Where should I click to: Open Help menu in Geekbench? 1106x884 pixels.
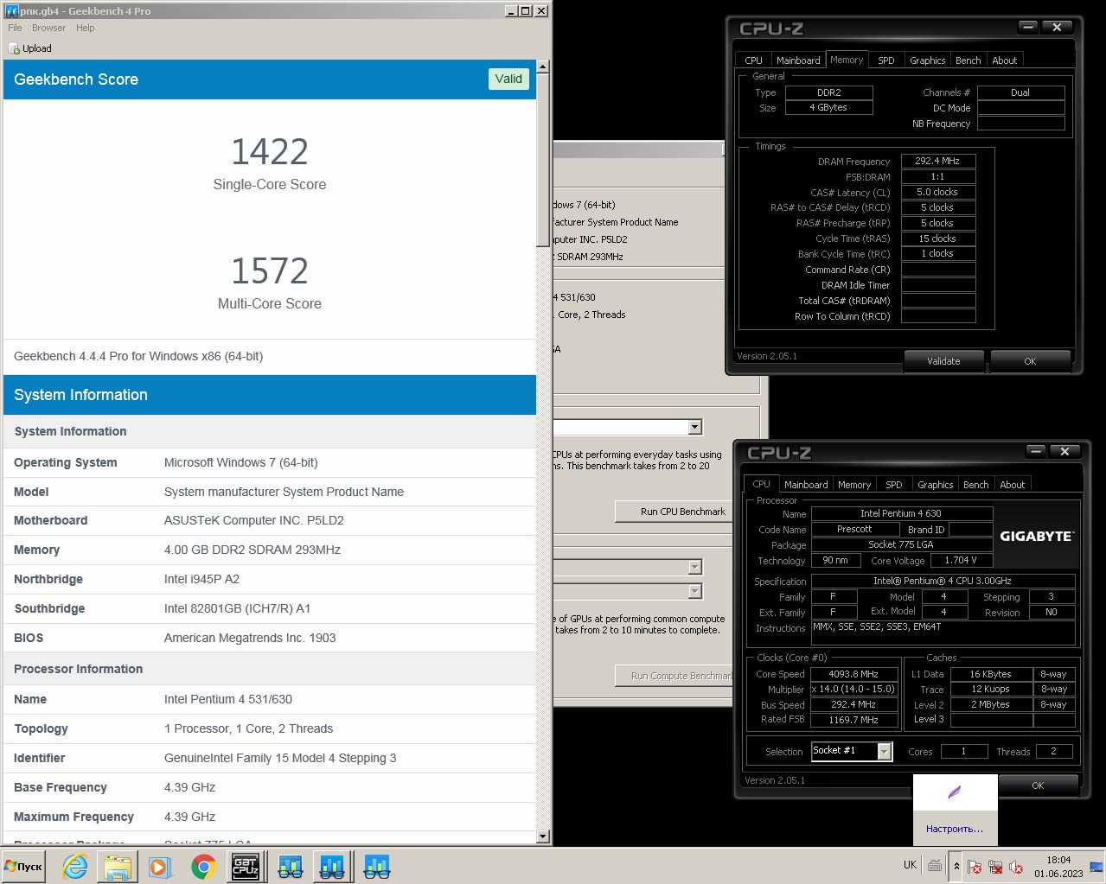[85, 28]
